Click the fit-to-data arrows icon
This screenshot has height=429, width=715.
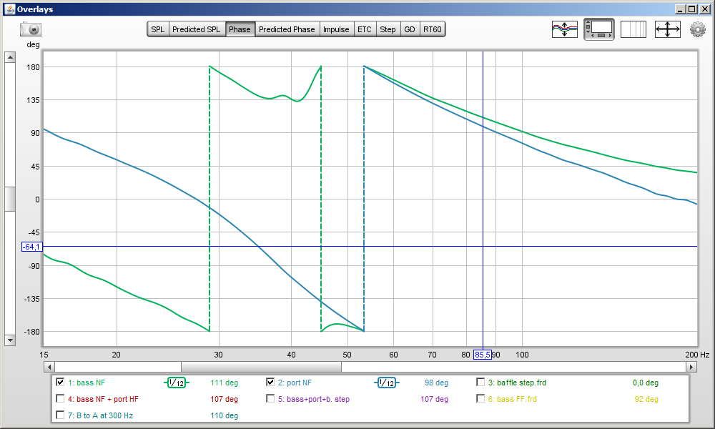(668, 29)
